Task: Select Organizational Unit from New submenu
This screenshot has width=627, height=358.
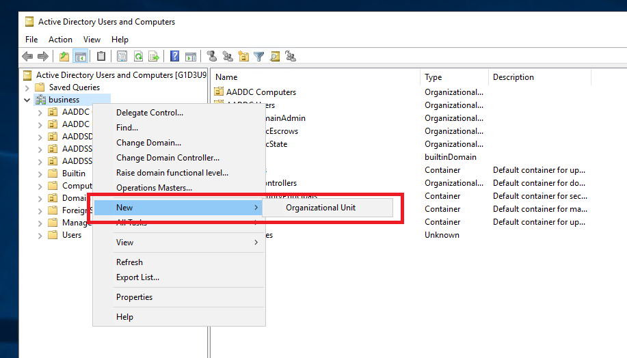Action: coord(328,208)
